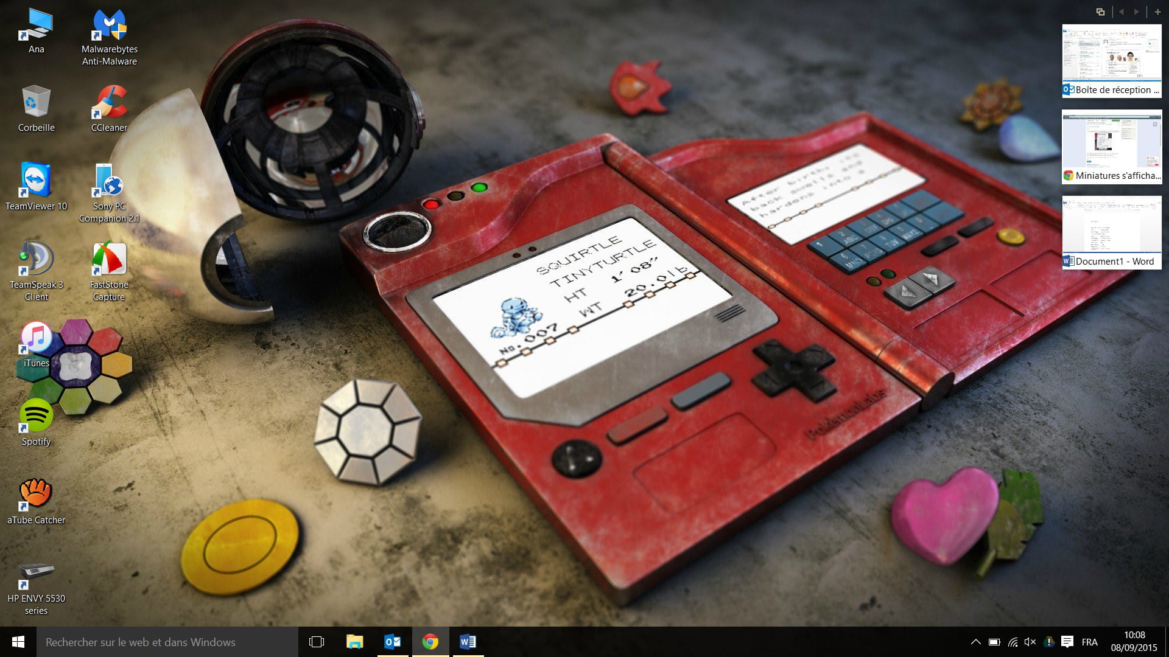Select TeamSpeak 3 Client icon
This screenshot has width=1169, height=657.
click(x=36, y=272)
